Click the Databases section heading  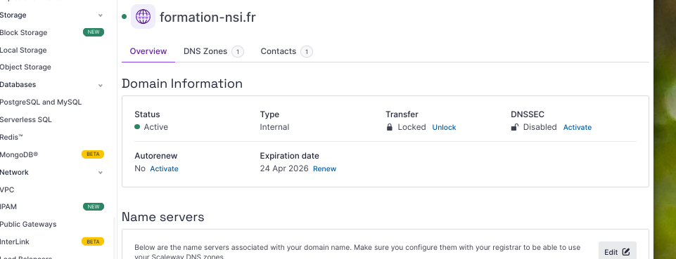point(18,85)
